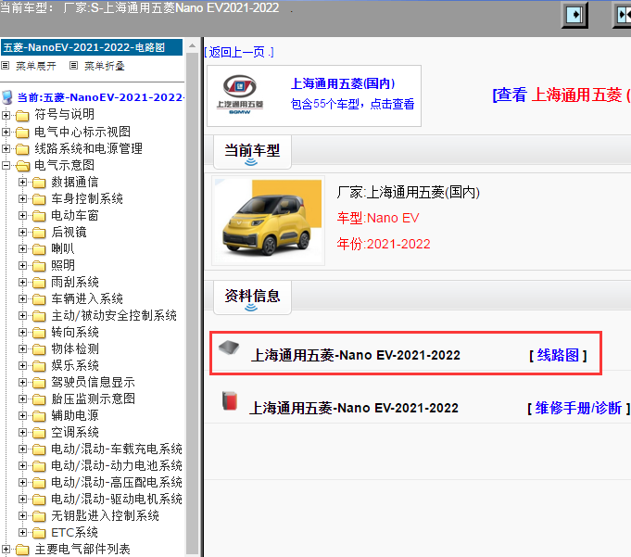Click the 上海通用五菱-Nano EV-2021-2022 线路图 row title

356,355
